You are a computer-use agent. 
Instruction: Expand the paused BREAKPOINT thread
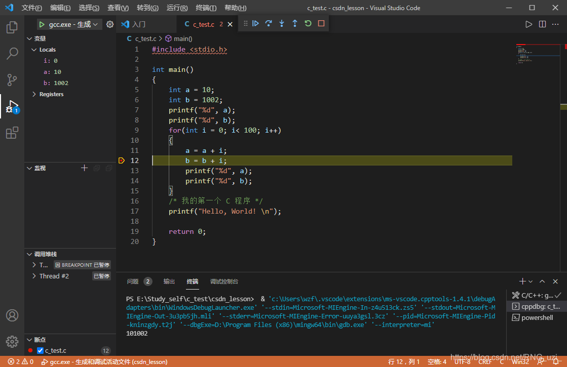pyautogui.click(x=34, y=265)
